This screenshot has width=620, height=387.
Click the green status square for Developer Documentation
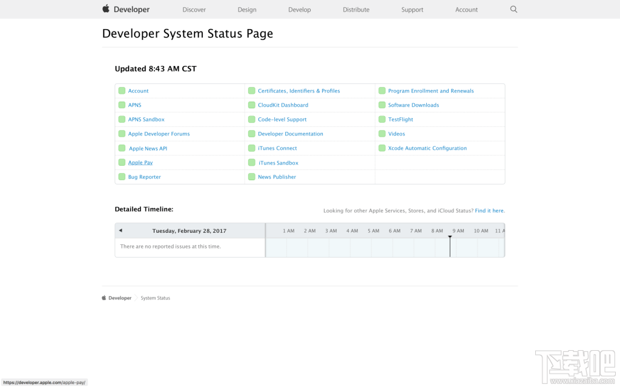click(251, 134)
